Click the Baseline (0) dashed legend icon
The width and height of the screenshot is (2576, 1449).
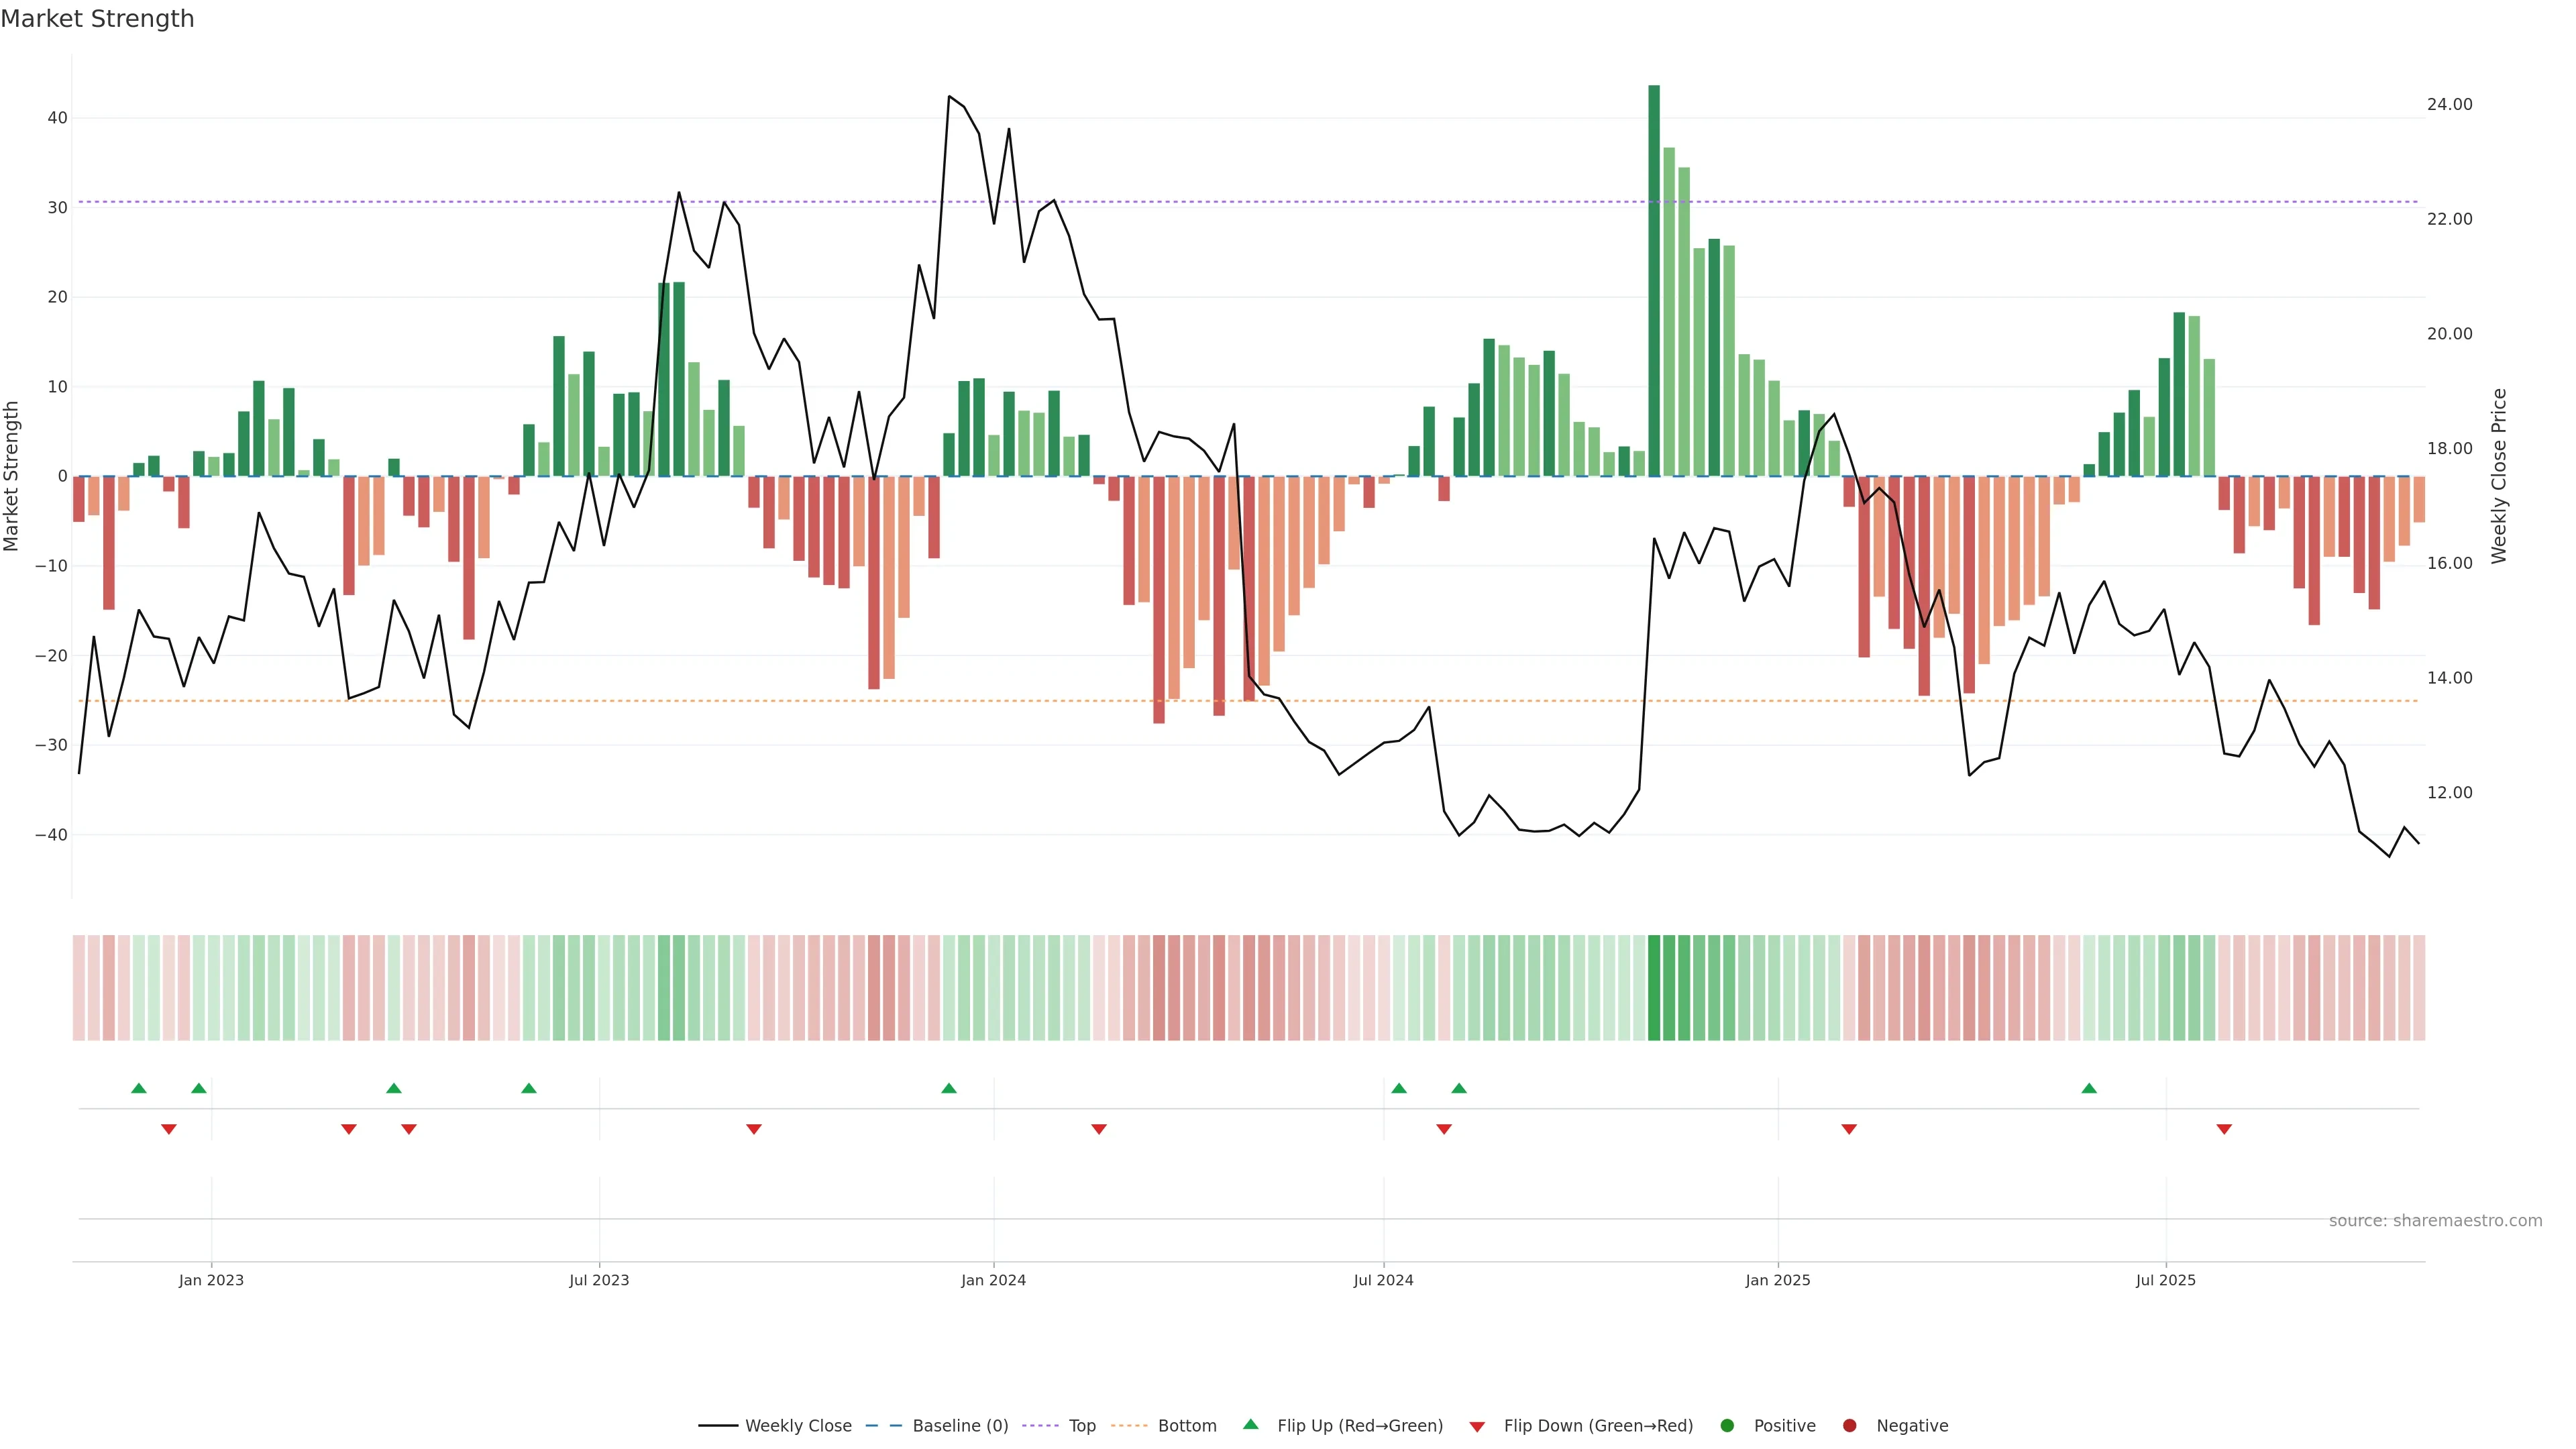click(x=883, y=1426)
